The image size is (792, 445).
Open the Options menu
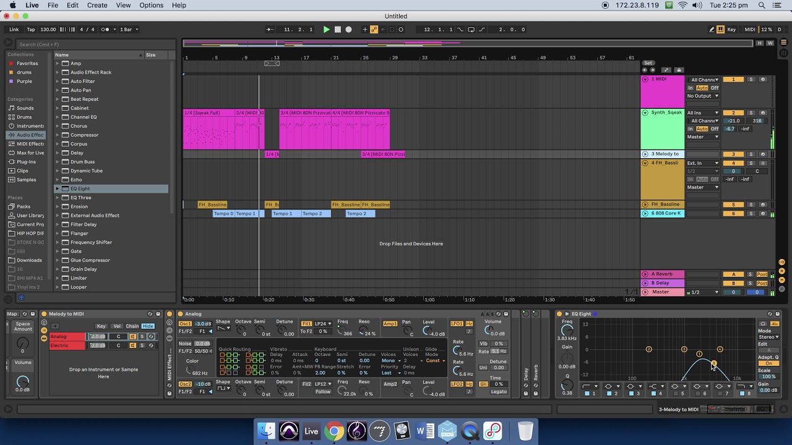[x=151, y=5]
